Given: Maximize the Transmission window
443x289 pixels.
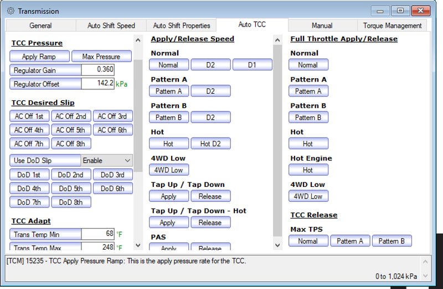Looking at the screenshot, I should coord(400,11).
